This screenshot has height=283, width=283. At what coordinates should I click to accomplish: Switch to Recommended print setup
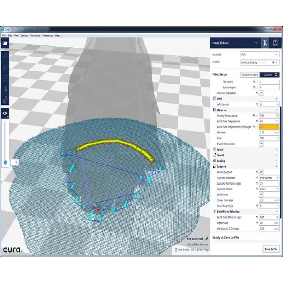coord(250,75)
